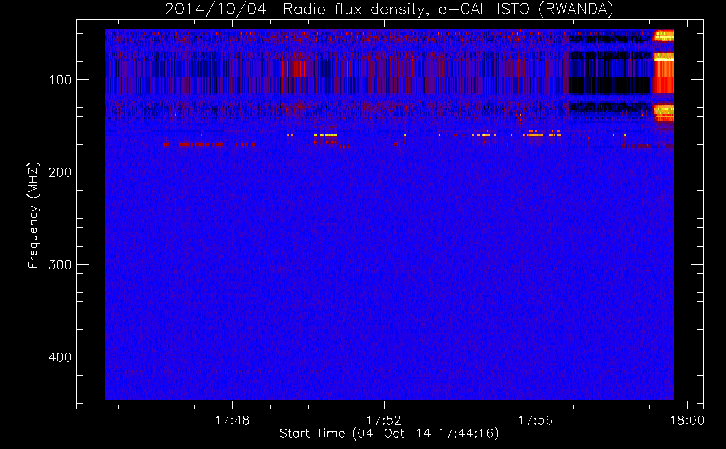Click the plot title "2014/10/04 Radio flux density, e-CALLISTO (RWANDA)"
The height and width of the screenshot is (449, 726).
(x=389, y=9)
